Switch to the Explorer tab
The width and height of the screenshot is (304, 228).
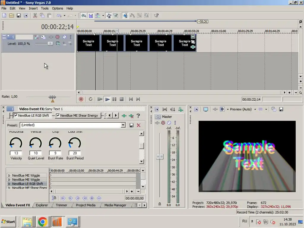(42, 205)
